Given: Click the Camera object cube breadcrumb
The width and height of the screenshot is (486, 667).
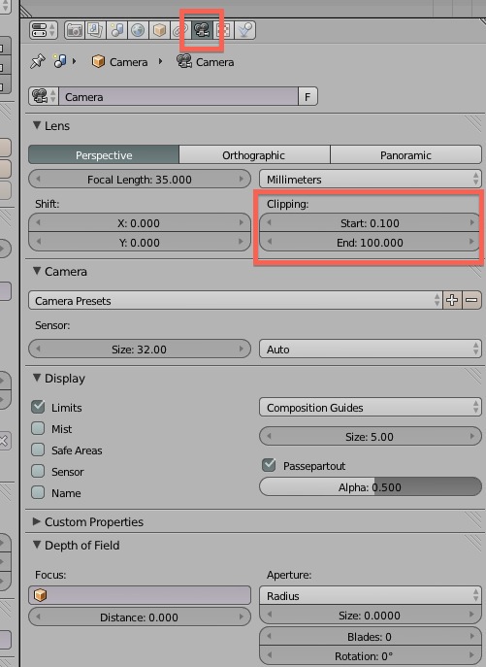Looking at the screenshot, I should click(98, 62).
